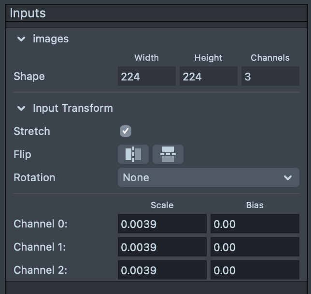
Task: Click the Channel 1 Bias field
Action: 254,247
